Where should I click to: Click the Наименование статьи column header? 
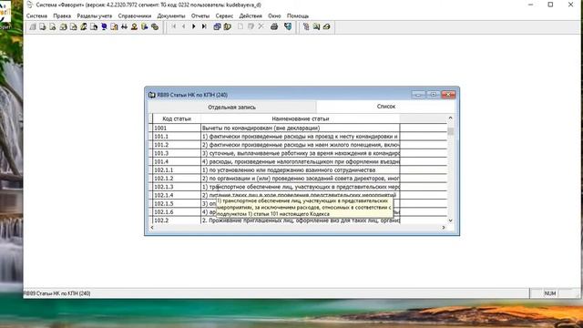pos(301,119)
